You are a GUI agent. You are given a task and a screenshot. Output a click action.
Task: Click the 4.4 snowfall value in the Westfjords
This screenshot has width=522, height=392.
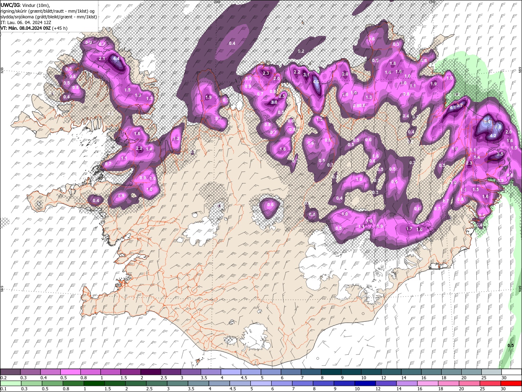click(116, 59)
